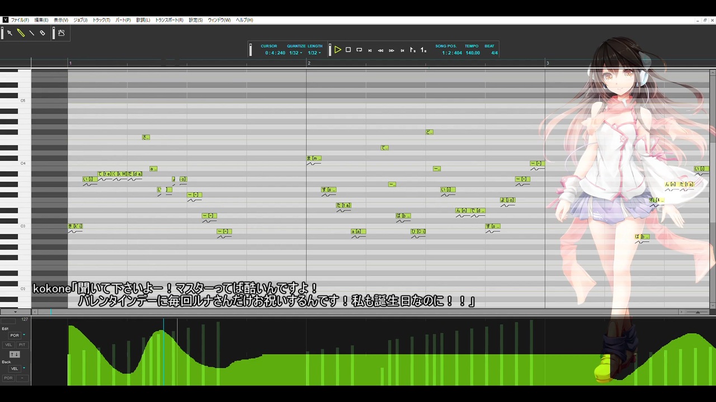This screenshot has height=402, width=716.
Task: Swap Edit and Back parameters with arrows button
Action: coord(15,355)
